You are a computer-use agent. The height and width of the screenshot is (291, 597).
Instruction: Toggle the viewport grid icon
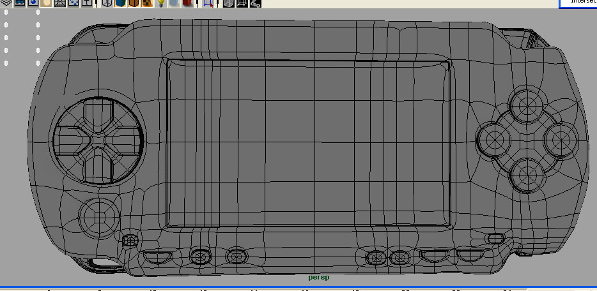(x=60, y=3)
